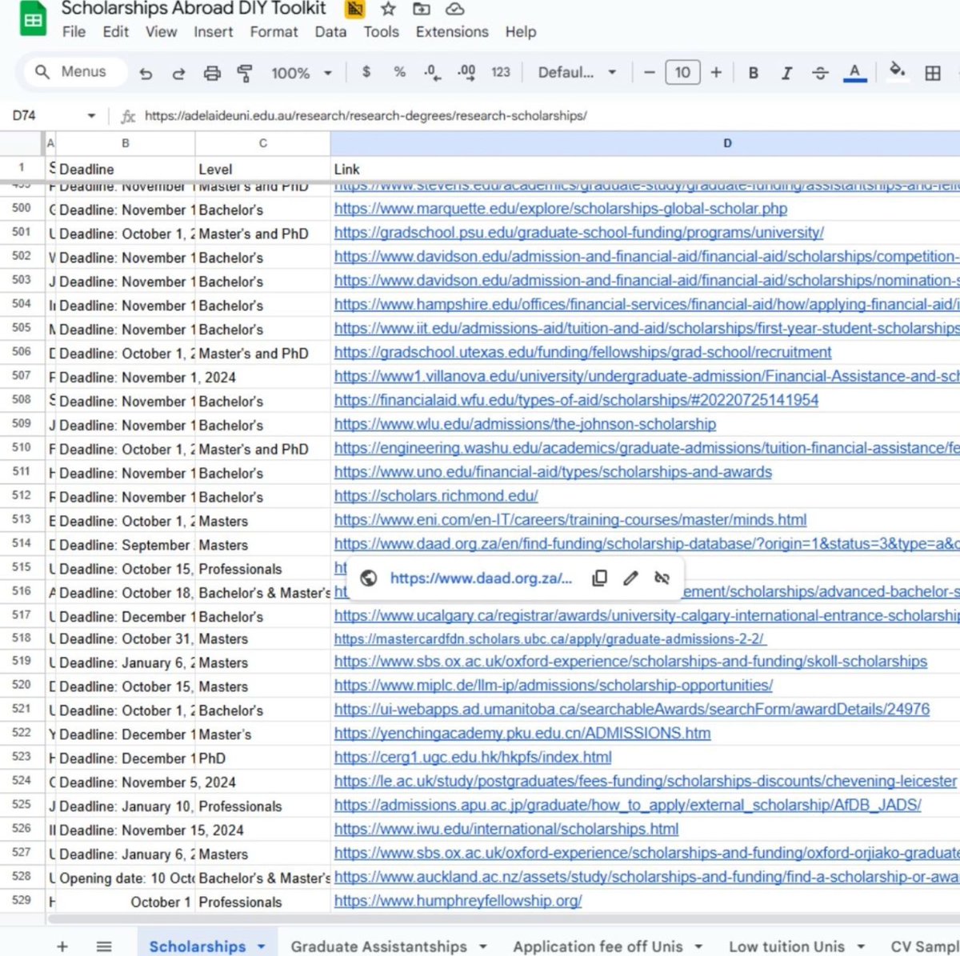Search the menus box
The width and height of the screenshot is (960, 956).
click(x=74, y=72)
